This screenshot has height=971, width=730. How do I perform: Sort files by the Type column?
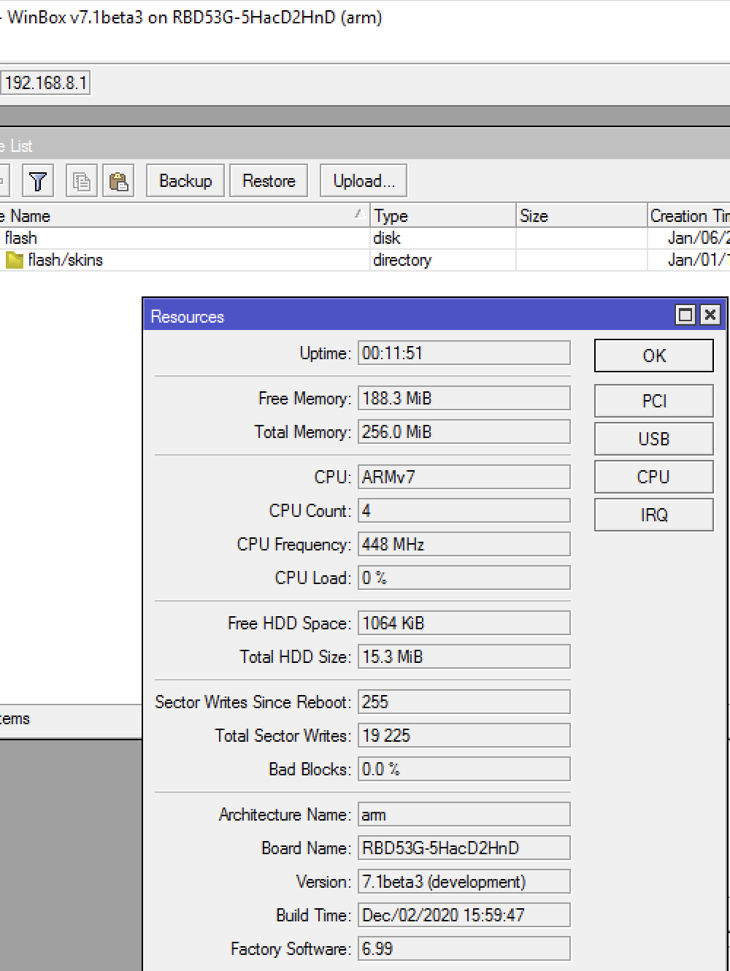click(x=443, y=216)
